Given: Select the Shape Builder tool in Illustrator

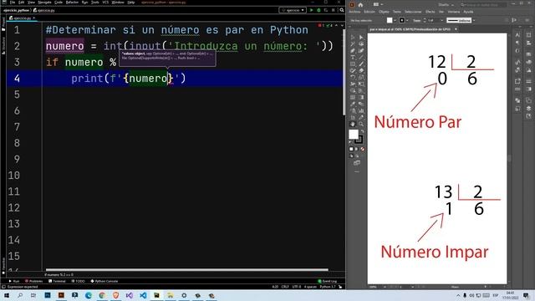Looking at the screenshot, I should (353, 91).
